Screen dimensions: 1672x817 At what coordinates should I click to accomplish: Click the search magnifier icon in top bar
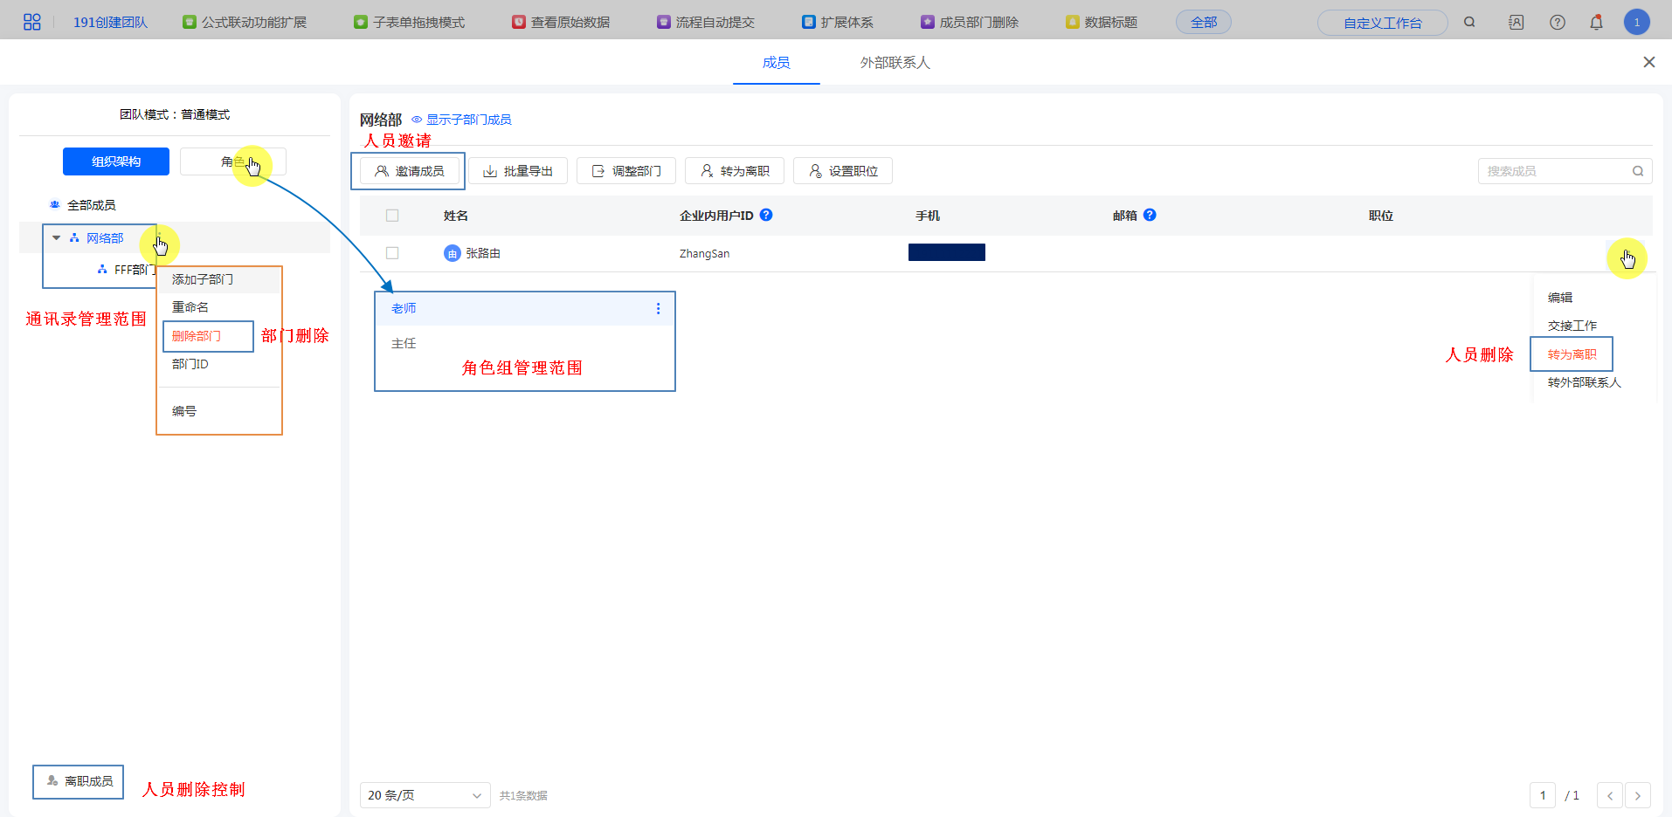click(x=1469, y=22)
